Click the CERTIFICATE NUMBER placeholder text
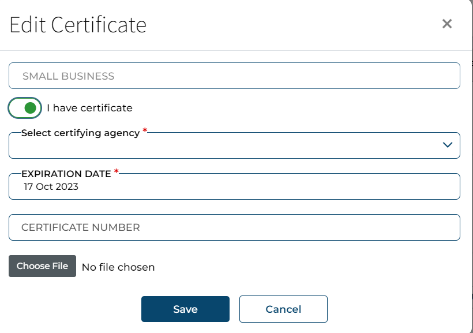Viewport: 473px width, 333px height. tap(81, 227)
